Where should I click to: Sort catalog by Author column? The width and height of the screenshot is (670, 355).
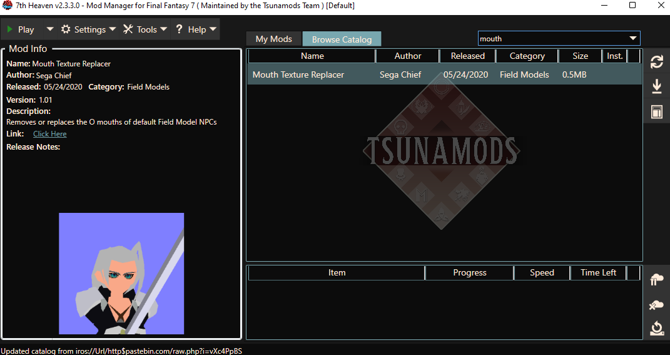408,56
